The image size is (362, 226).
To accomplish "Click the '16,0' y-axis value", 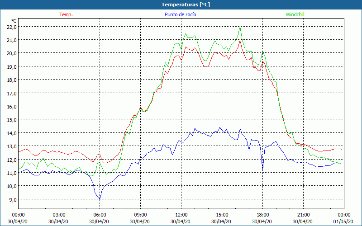I will 12,107.
